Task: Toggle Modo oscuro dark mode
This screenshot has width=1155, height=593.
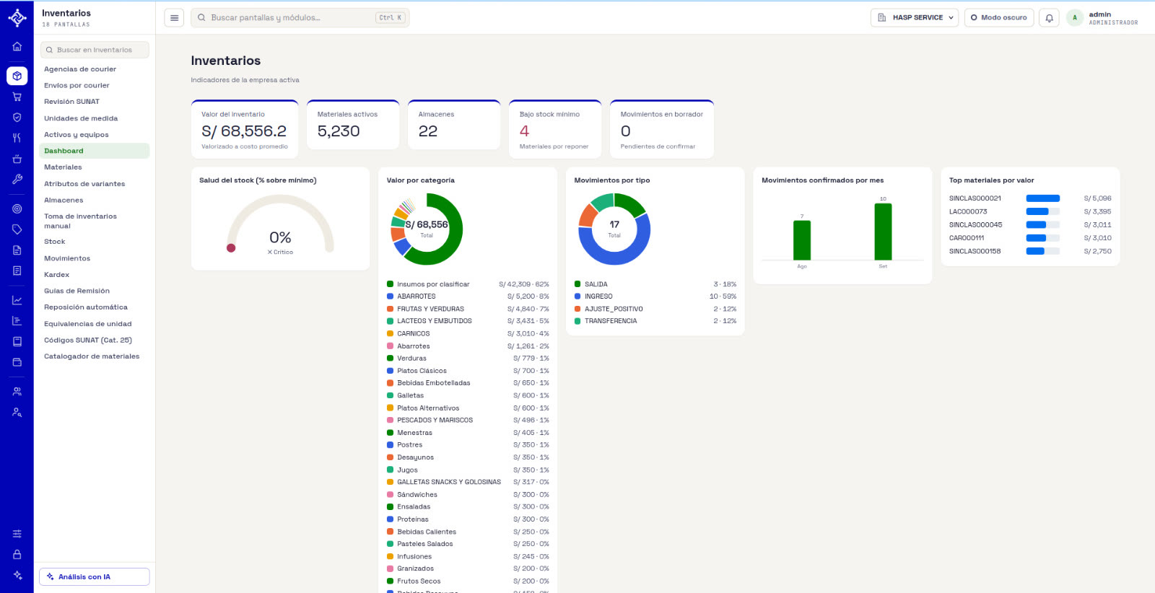Action: (x=999, y=18)
